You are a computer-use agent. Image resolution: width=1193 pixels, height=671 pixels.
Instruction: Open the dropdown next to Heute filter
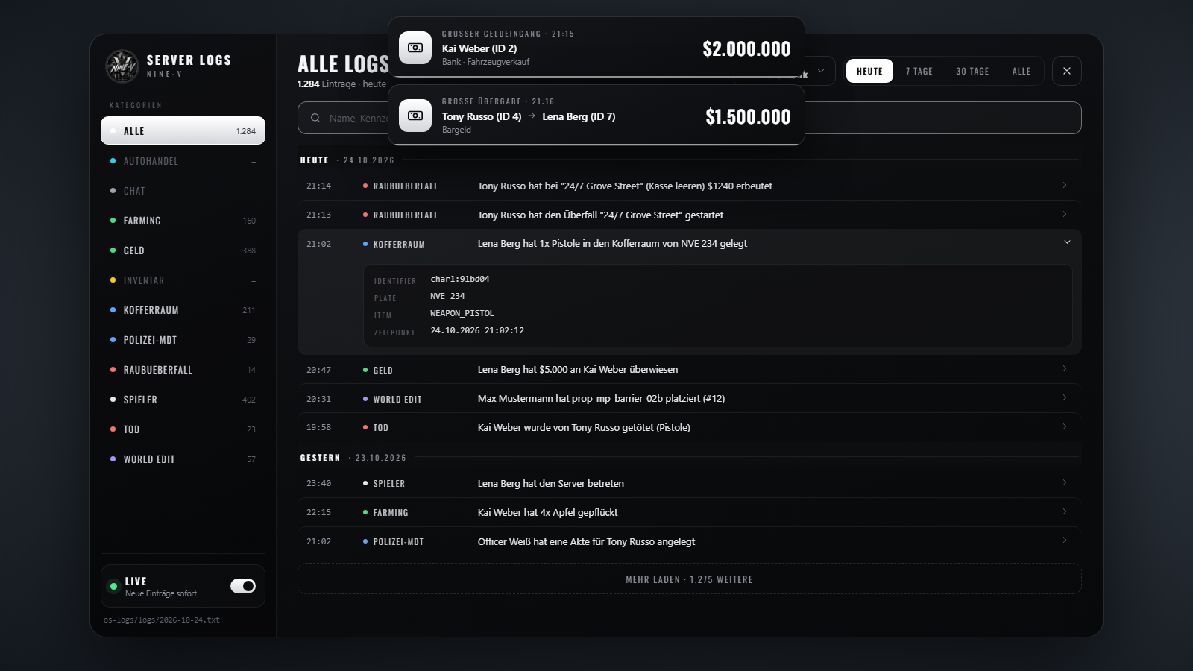pyautogui.click(x=820, y=72)
